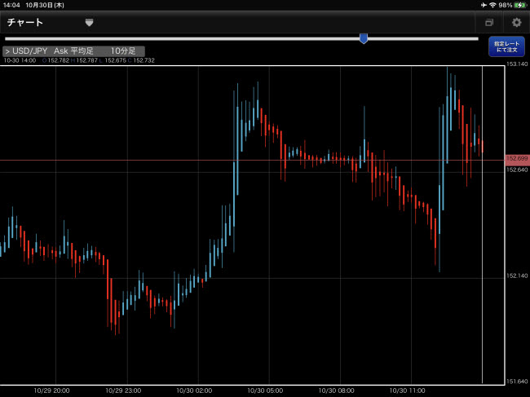This screenshot has width=530, height=397.
Task: Click the 151.640 price axis label
Action: coord(517,381)
